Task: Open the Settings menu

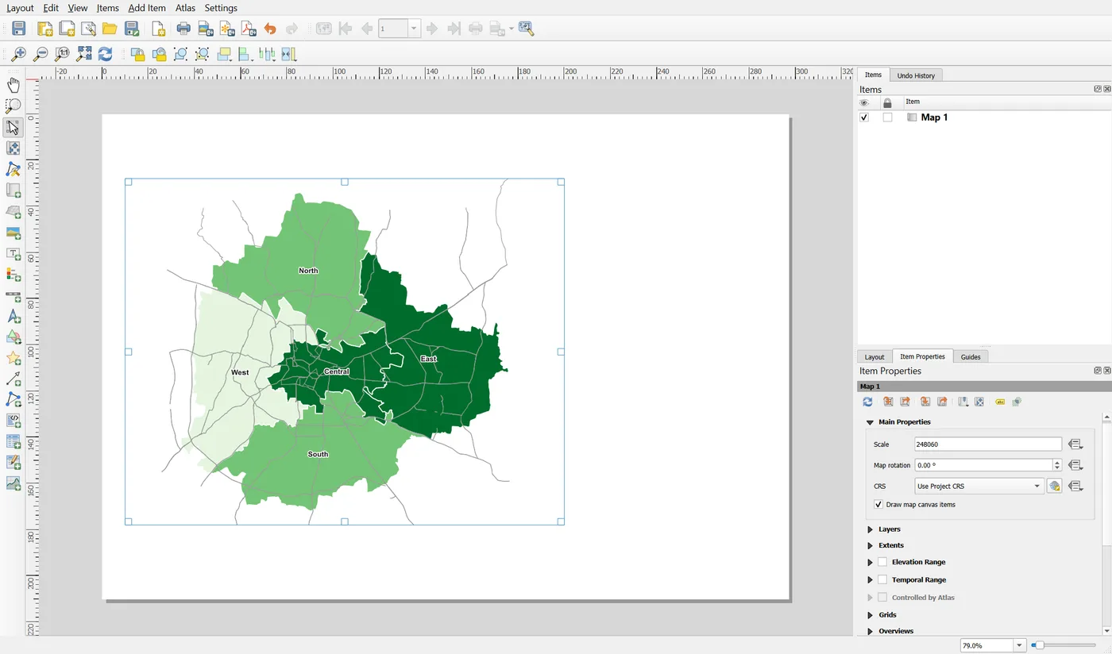Action: (221, 8)
